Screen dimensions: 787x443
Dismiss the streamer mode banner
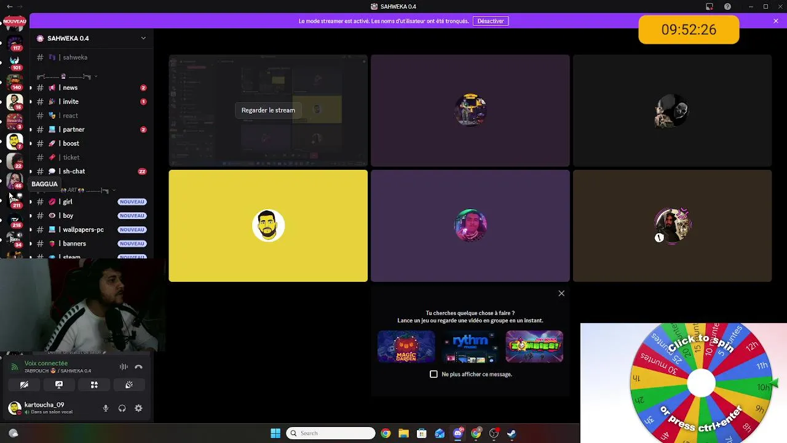pyautogui.click(x=776, y=21)
